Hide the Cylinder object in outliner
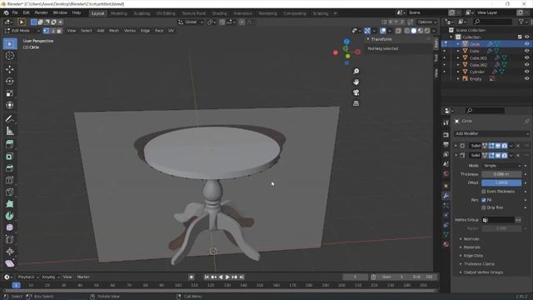533x300 pixels. point(526,72)
